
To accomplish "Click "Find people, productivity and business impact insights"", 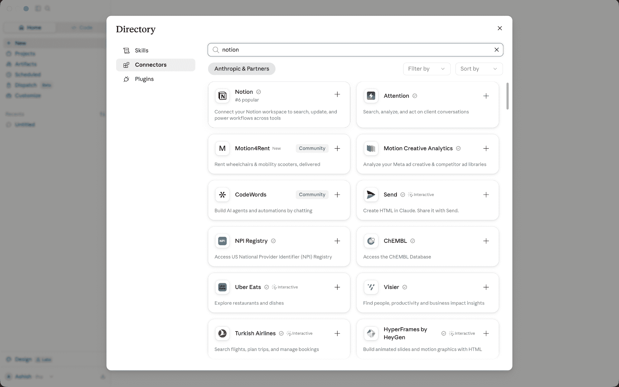I will [x=424, y=303].
